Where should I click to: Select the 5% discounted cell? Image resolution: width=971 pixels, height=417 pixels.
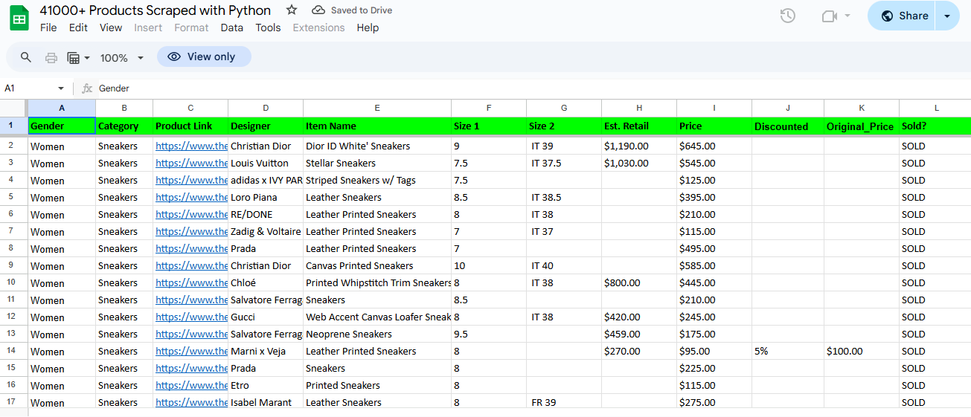coord(788,351)
